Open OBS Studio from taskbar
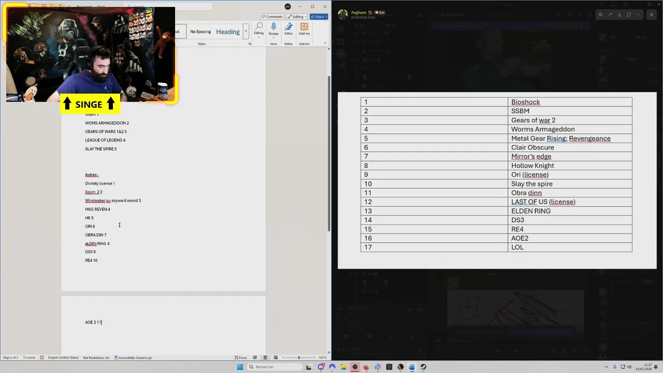 pos(355,367)
